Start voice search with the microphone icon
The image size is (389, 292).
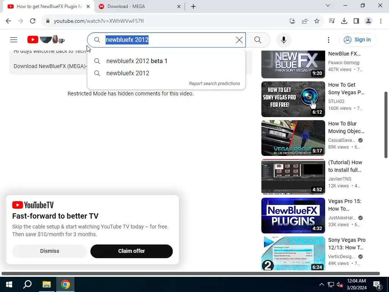click(283, 40)
